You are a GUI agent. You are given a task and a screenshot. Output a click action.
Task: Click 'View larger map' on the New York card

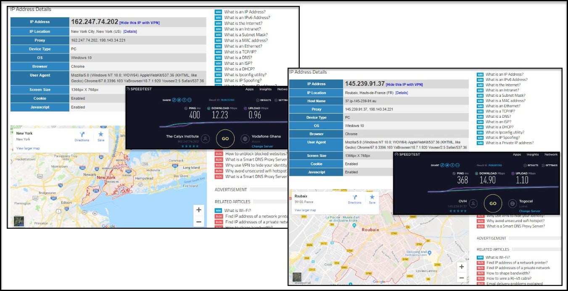(x=28, y=148)
